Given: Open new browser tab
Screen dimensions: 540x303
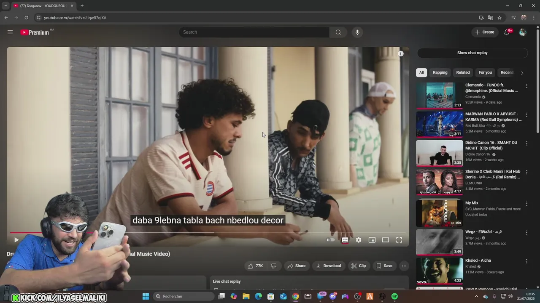Looking at the screenshot, I should [82, 6].
